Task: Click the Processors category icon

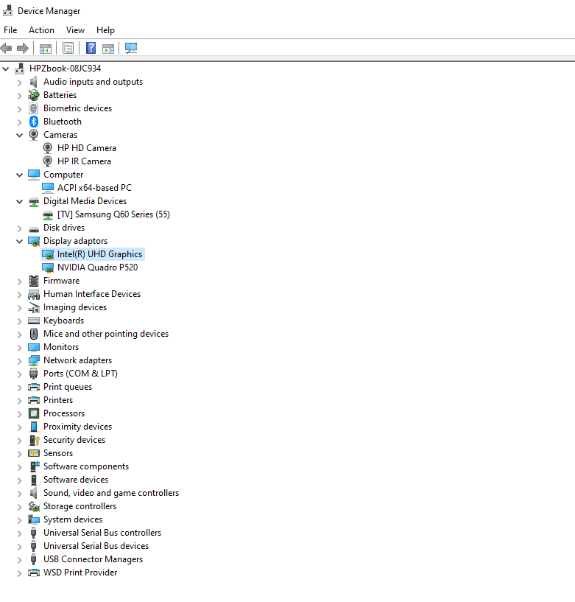Action: pyautogui.click(x=33, y=413)
